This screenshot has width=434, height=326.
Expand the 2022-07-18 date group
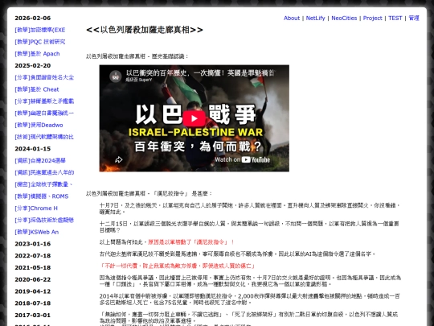tap(33, 256)
